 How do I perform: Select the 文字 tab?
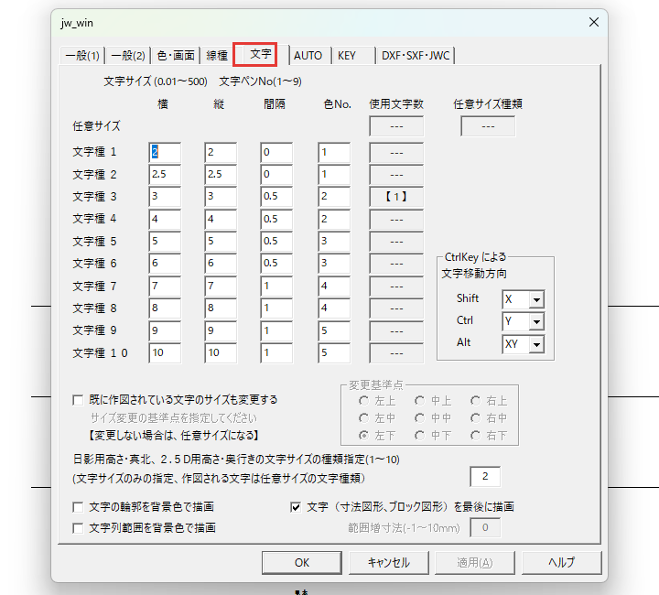(261, 54)
